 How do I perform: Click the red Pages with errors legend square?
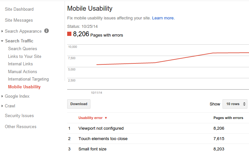[69, 34]
